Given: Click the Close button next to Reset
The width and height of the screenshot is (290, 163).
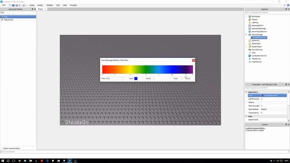Looking at the screenshot, I should click(x=188, y=78).
